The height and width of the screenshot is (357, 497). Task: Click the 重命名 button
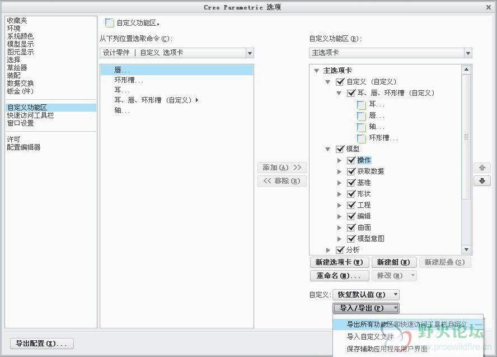[x=339, y=275]
